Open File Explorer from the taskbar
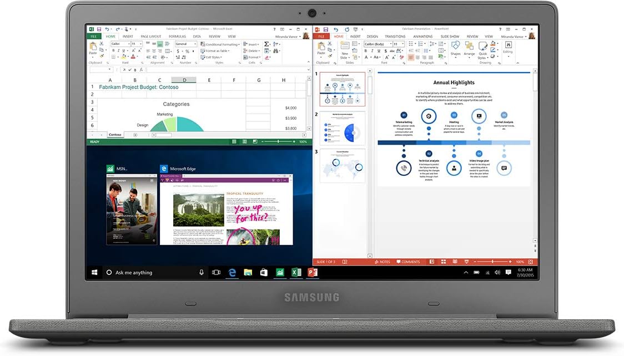 pos(248,273)
